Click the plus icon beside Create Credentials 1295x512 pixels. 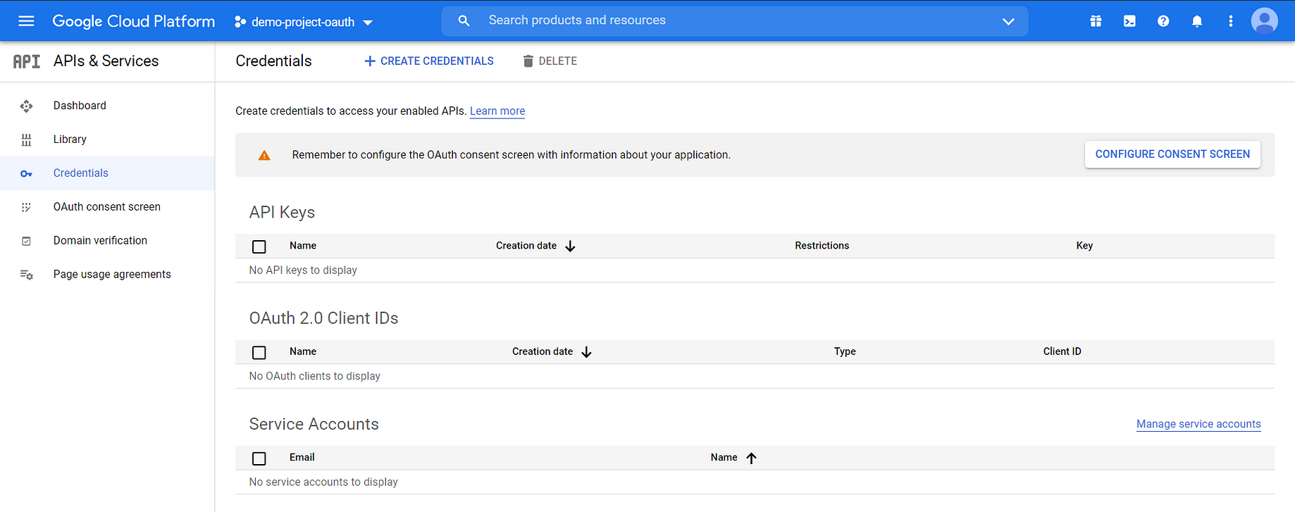click(370, 61)
